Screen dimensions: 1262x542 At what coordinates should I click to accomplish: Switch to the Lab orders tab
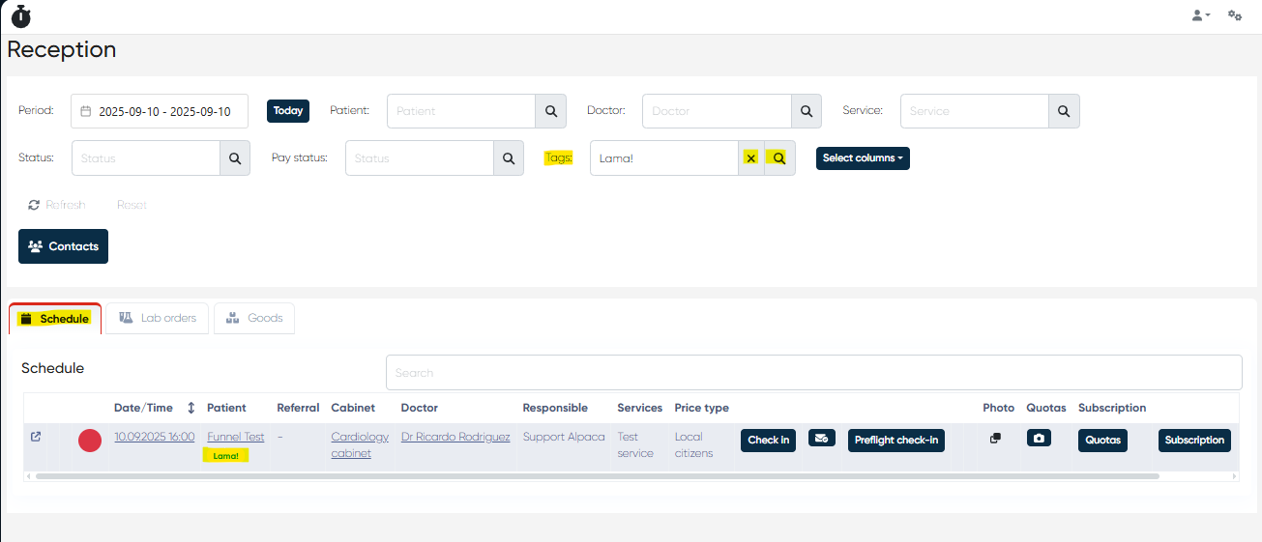[157, 318]
